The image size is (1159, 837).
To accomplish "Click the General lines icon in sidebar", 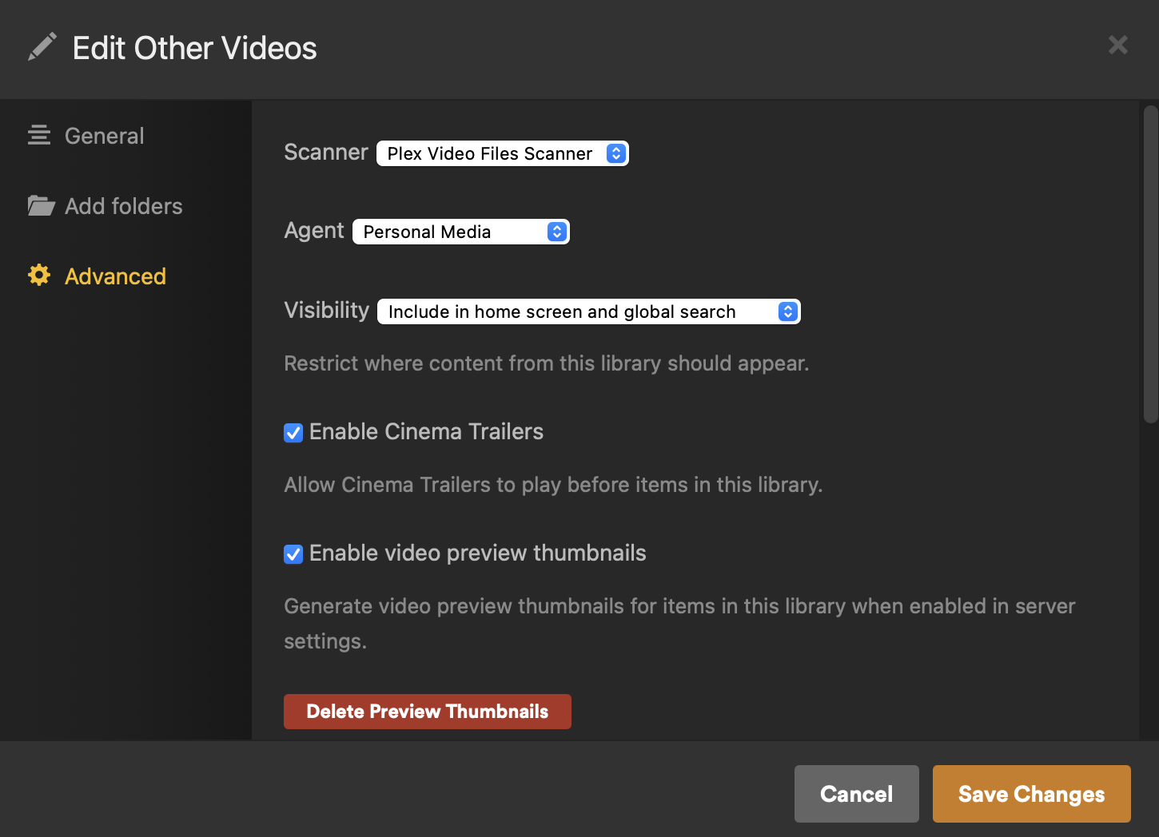I will (x=39, y=135).
